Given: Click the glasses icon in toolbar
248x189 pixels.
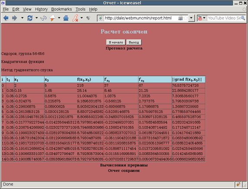Looking at the screenshot, I should coord(43,18).
